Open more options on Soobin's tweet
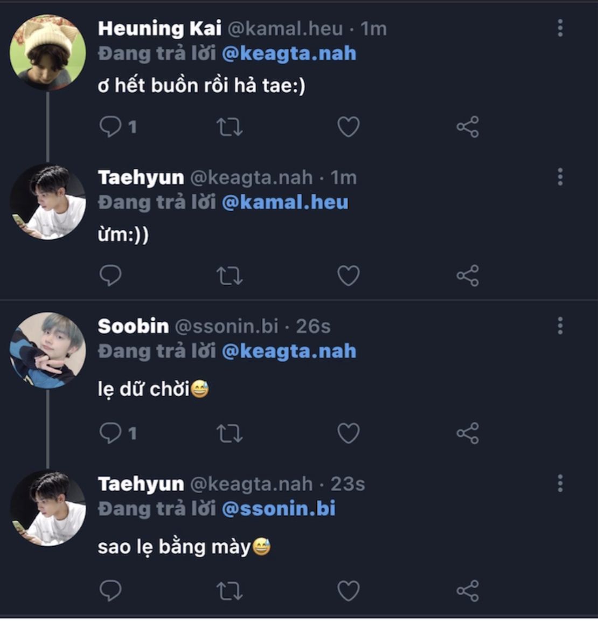598x621 pixels. (x=560, y=326)
